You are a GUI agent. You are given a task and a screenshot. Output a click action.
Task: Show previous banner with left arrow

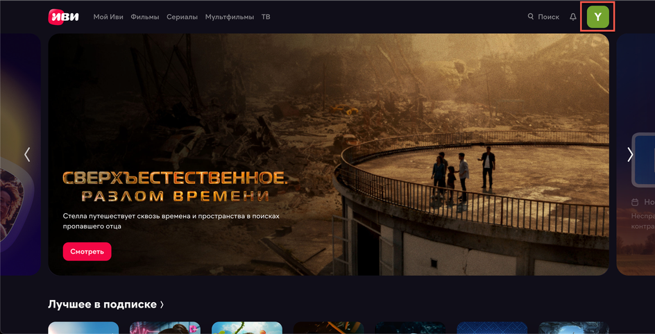[x=28, y=154]
